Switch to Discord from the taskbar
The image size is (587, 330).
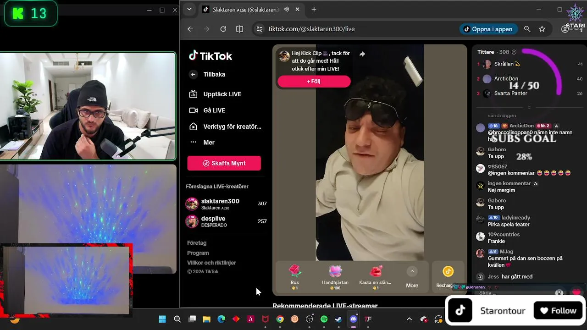353,319
